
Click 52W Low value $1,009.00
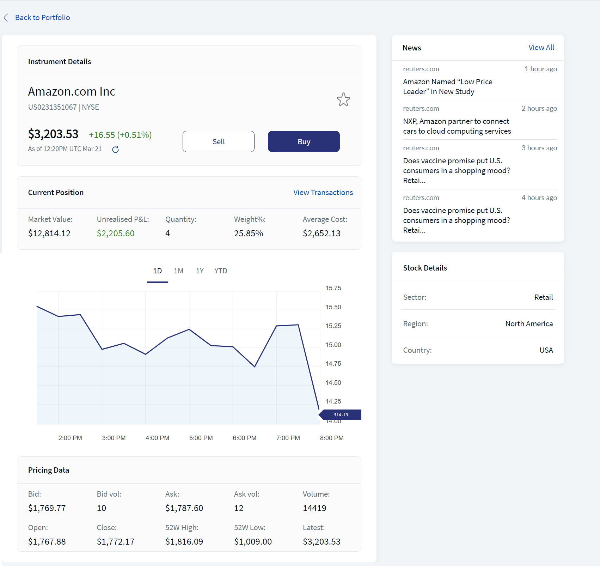(253, 542)
